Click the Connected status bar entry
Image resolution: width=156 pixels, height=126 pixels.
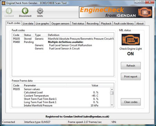pyautogui.click(x=9, y=122)
